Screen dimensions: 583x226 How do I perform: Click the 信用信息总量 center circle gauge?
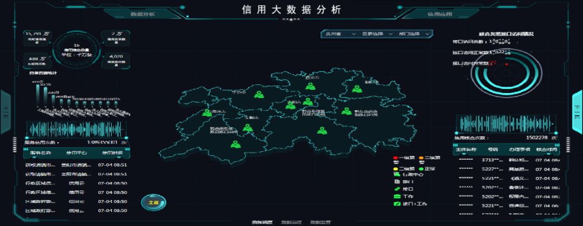(76, 50)
